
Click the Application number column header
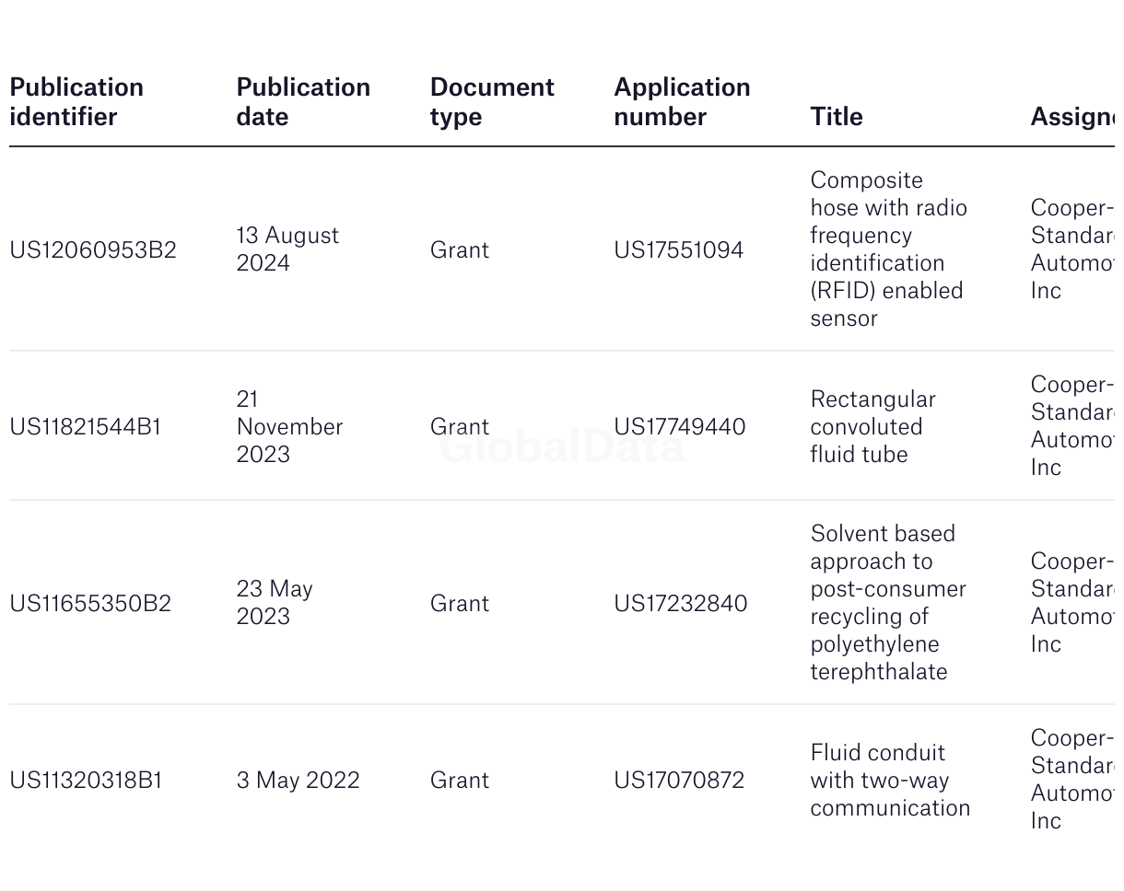click(x=682, y=102)
